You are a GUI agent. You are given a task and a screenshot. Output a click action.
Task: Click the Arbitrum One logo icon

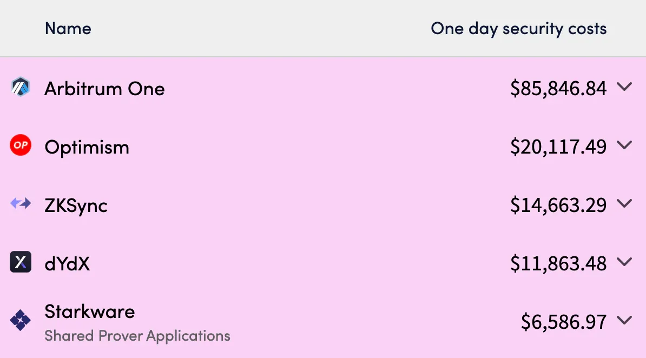(21, 87)
